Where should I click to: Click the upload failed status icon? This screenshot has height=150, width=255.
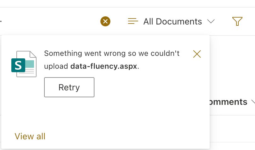coord(105,21)
